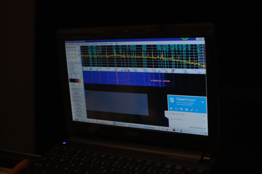This screenshot has width=262, height=174.
Task: Start video in TeamViewer panel
Action: pyautogui.click(x=171, y=108)
